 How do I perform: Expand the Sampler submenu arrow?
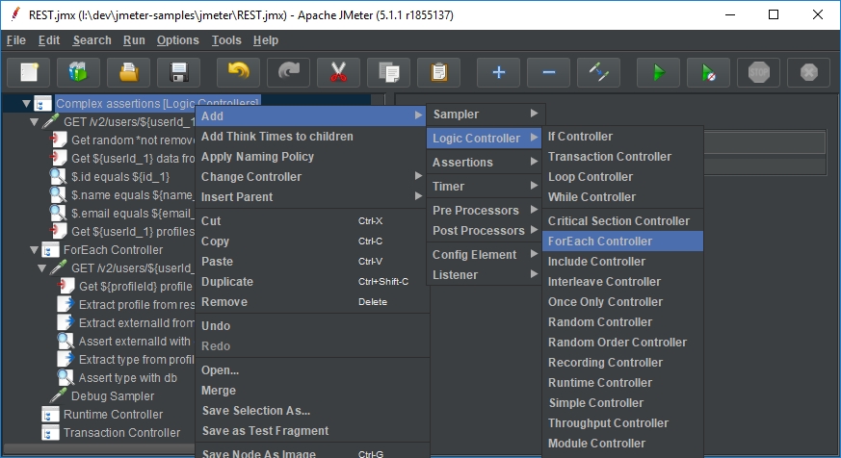click(x=534, y=114)
